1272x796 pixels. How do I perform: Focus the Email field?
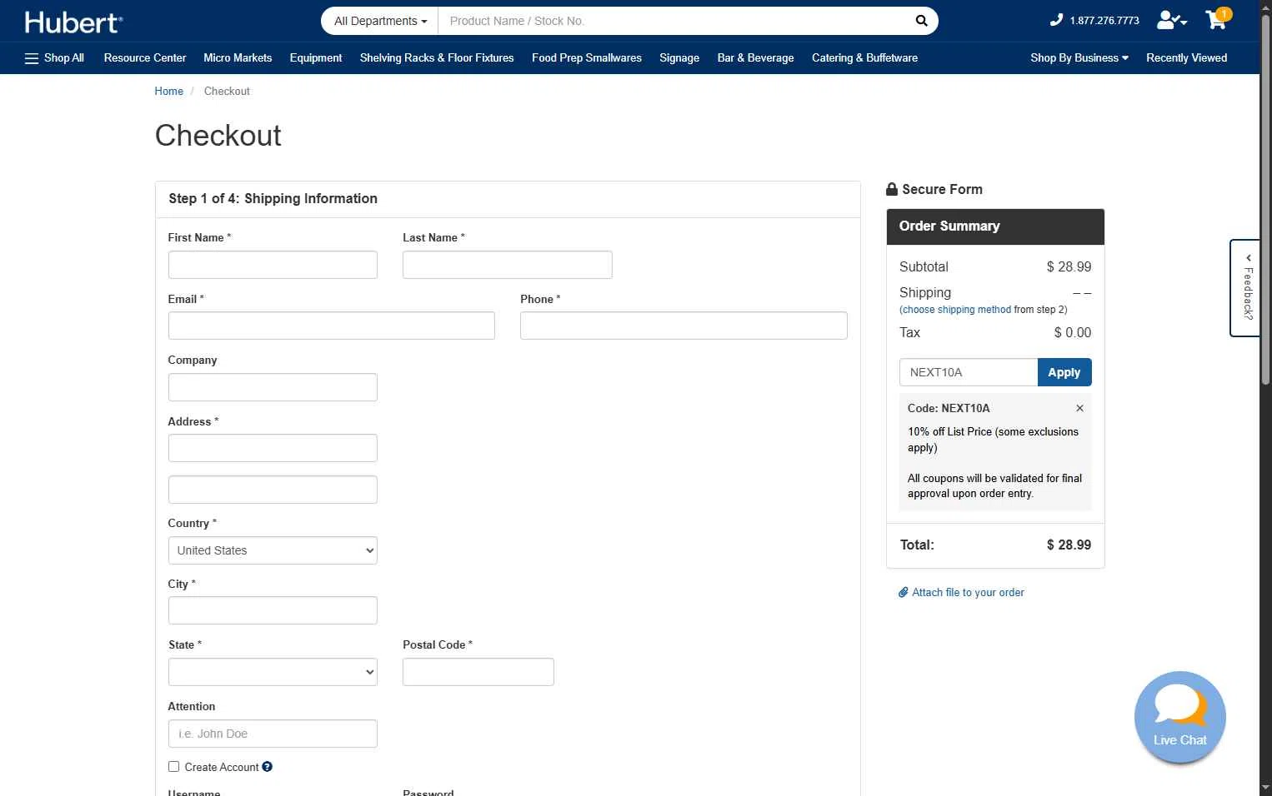tap(331, 326)
